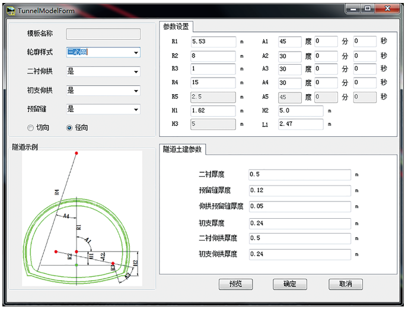Click the 预览 button
The image size is (408, 310).
click(x=235, y=284)
